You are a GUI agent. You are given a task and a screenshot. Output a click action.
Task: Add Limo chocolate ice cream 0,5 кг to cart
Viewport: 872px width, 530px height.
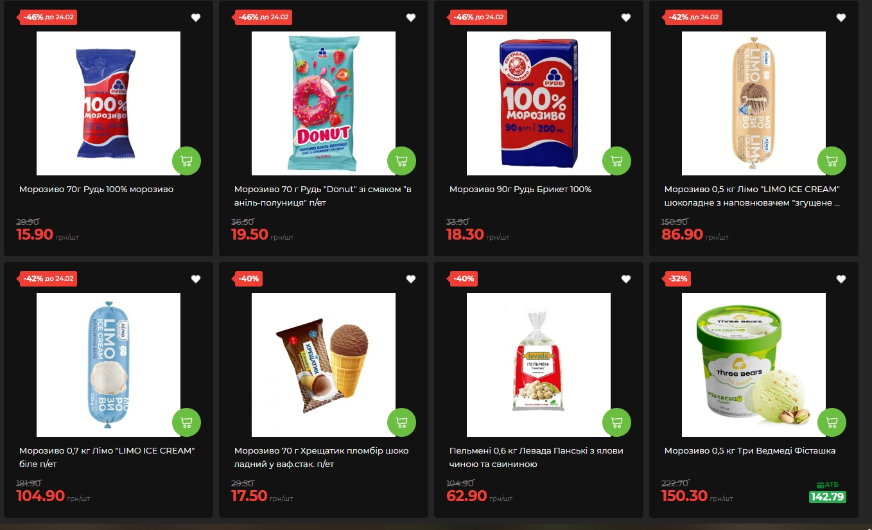tap(832, 161)
